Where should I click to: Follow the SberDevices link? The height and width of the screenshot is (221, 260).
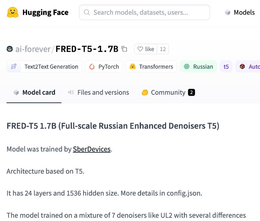[x=92, y=149]
